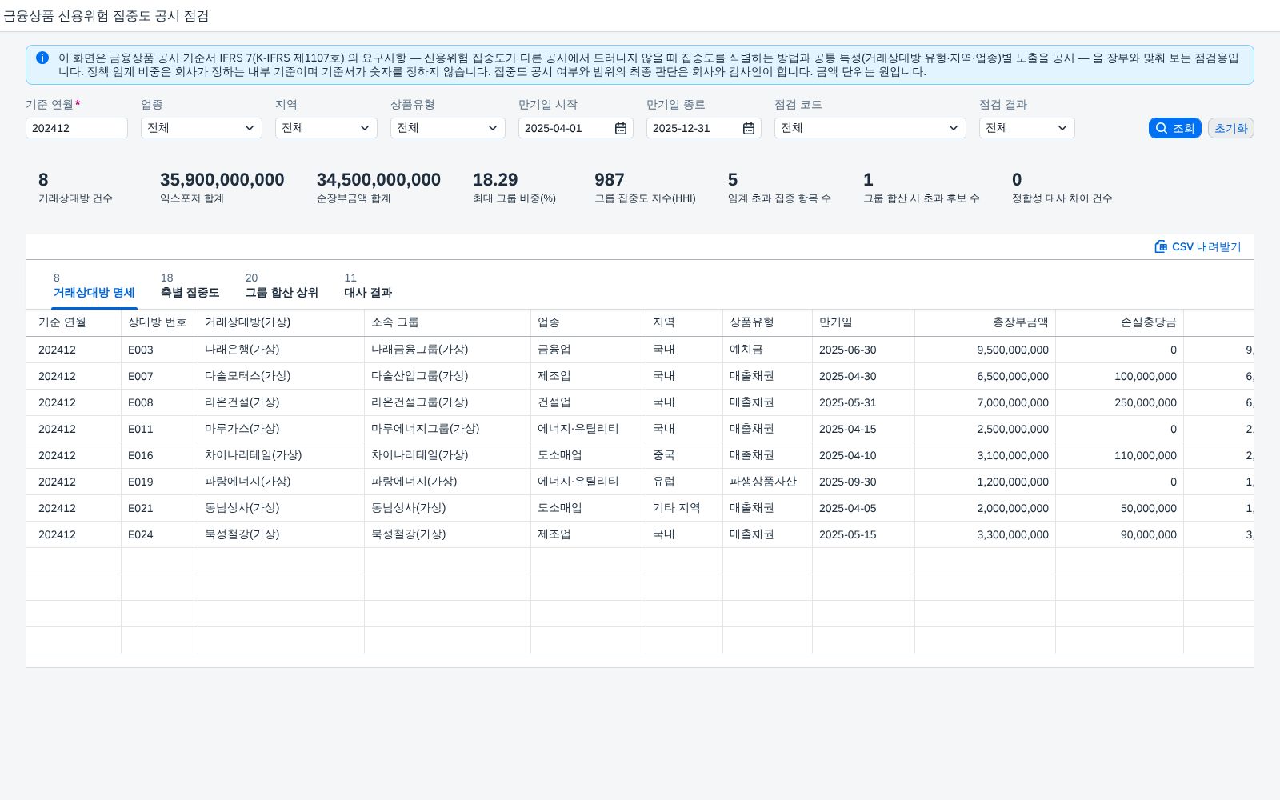Select the 거래상대방 명세 tab

coord(94,286)
